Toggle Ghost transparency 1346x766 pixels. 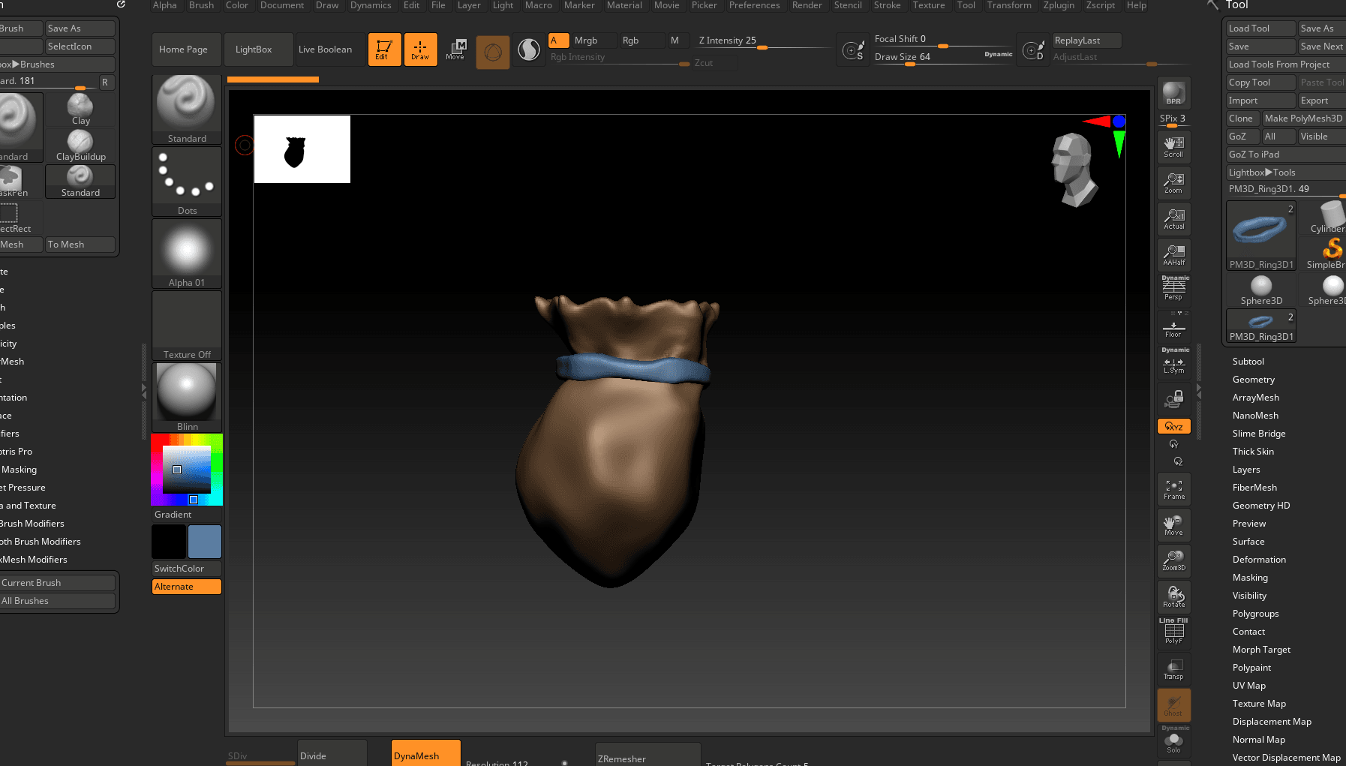[1173, 705]
